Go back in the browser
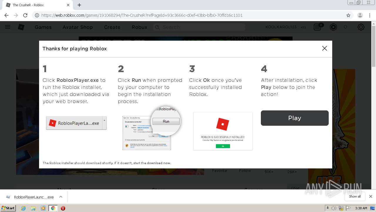This screenshot has width=376, height=212. pyautogui.click(x=6, y=15)
